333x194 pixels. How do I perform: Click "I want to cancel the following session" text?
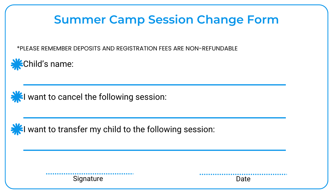[95, 97]
